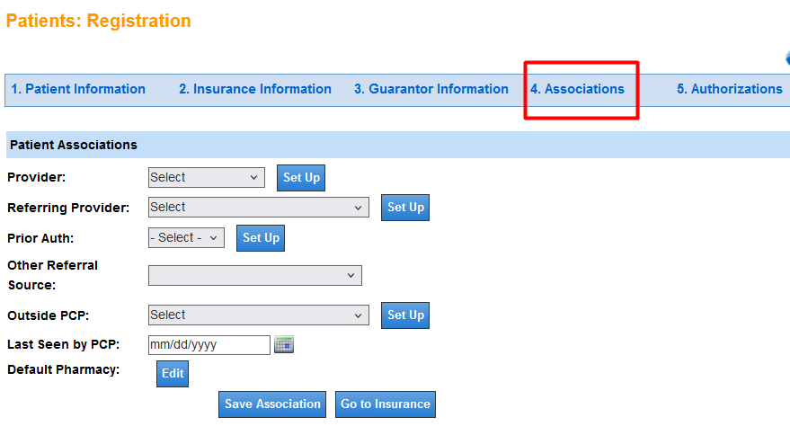Click the Save Association button
790x435 pixels.
click(272, 404)
